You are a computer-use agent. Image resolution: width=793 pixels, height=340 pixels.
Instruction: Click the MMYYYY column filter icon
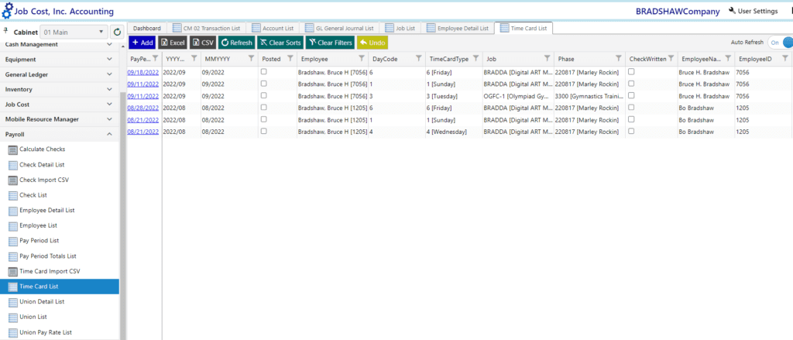(x=252, y=59)
